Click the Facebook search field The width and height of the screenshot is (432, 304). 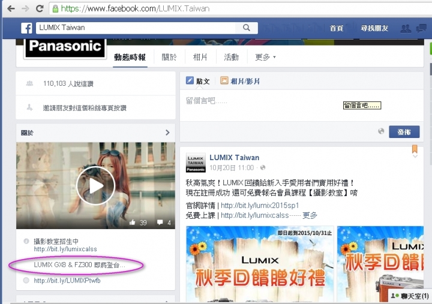click(136, 28)
